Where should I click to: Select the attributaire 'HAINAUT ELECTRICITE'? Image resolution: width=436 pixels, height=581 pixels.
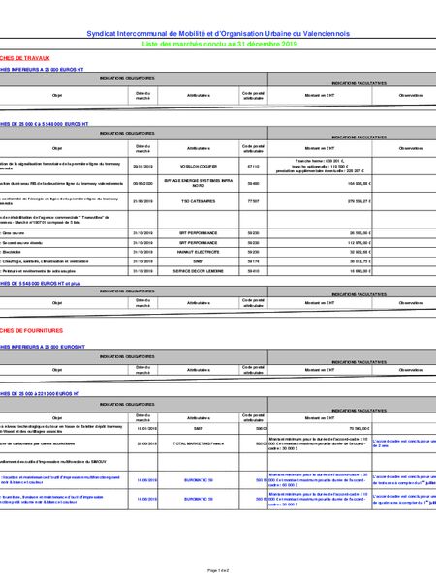[199, 252]
